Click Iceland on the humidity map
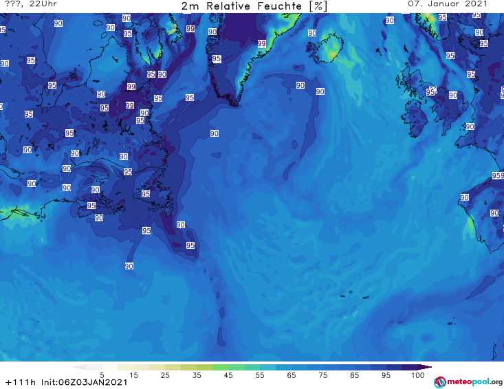The image size is (504, 389). click(325, 48)
